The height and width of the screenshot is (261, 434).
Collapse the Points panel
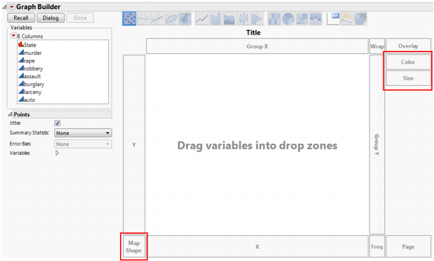(10, 114)
